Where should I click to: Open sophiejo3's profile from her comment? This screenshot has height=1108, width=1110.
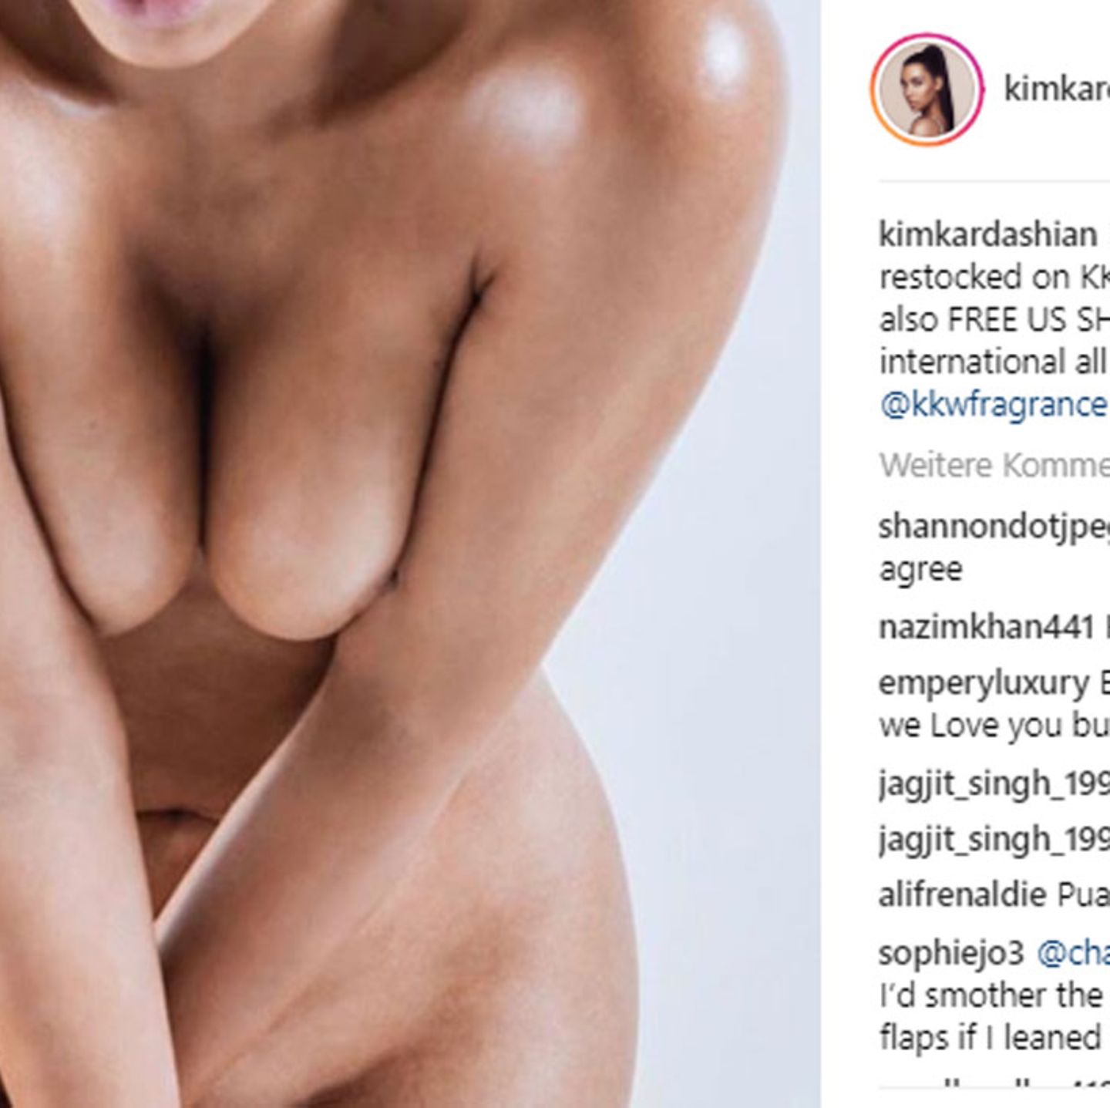[951, 954]
